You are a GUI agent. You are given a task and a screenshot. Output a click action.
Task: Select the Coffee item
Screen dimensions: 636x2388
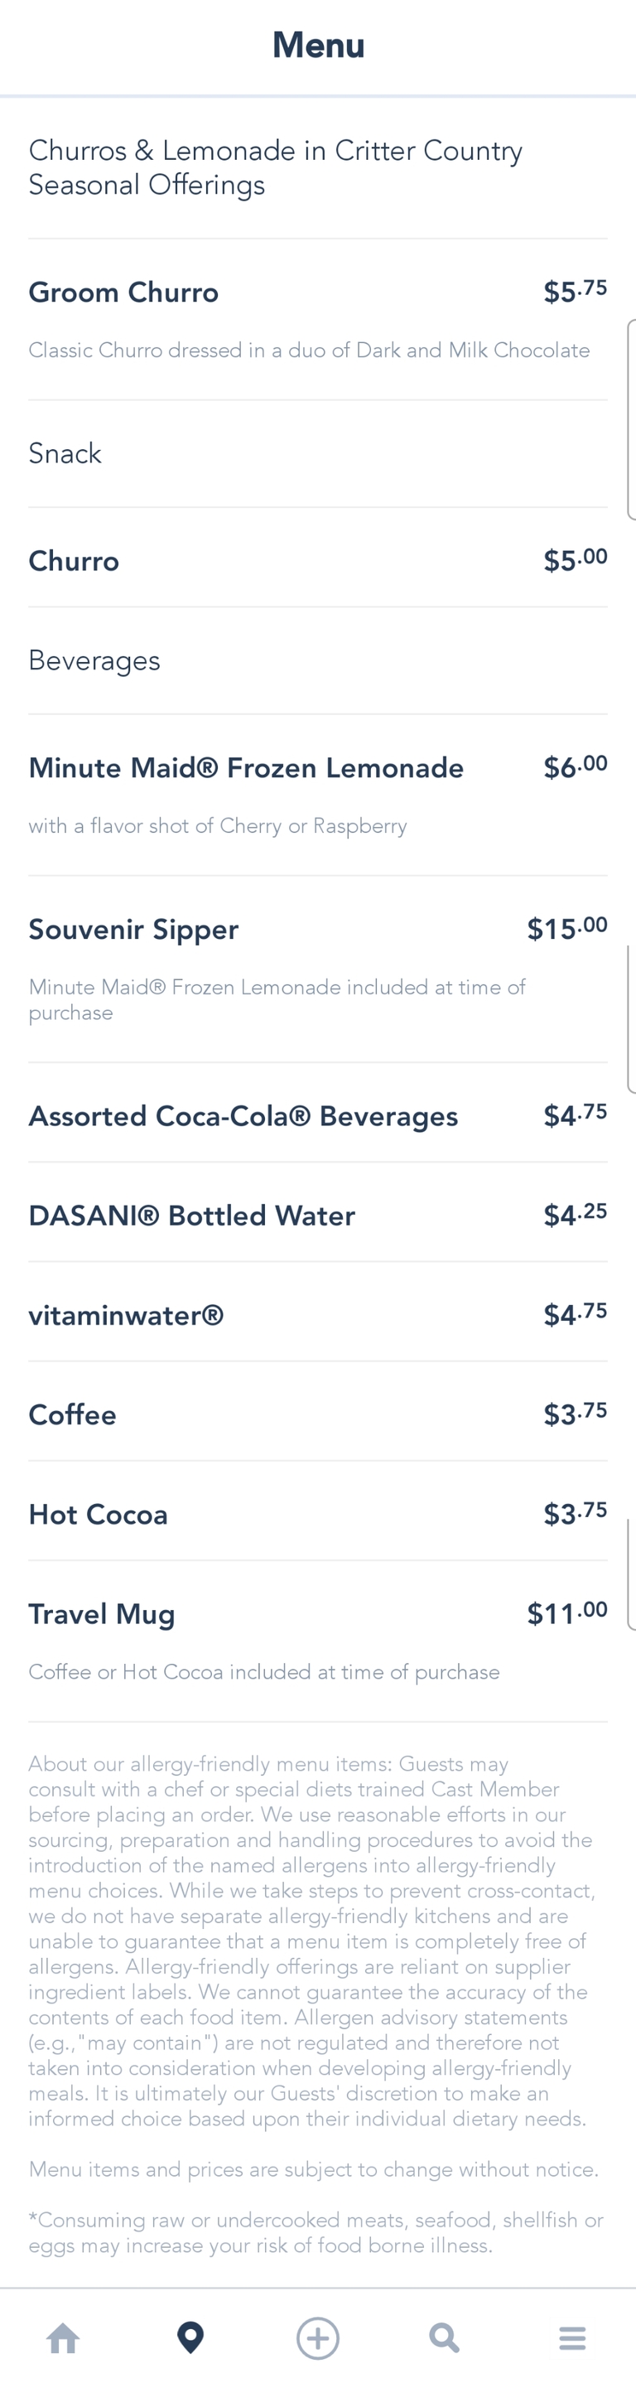coord(72,1414)
